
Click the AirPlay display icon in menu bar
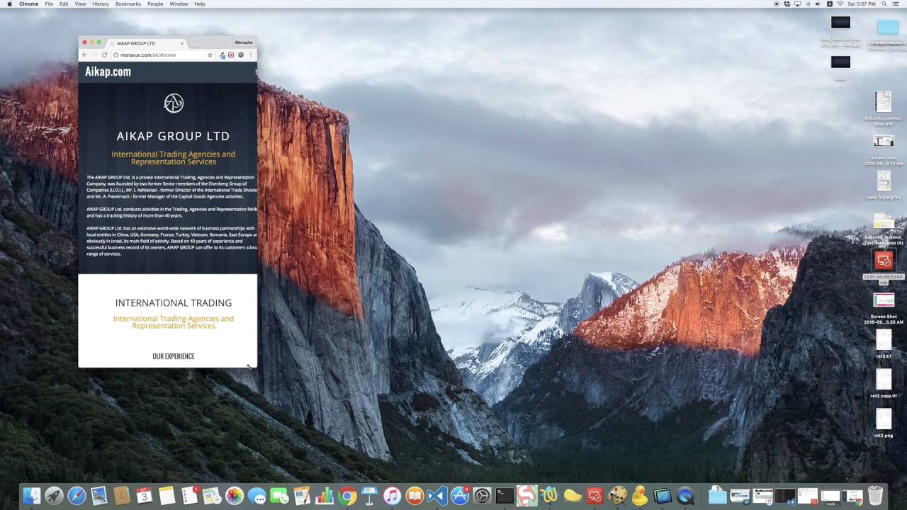click(798, 4)
